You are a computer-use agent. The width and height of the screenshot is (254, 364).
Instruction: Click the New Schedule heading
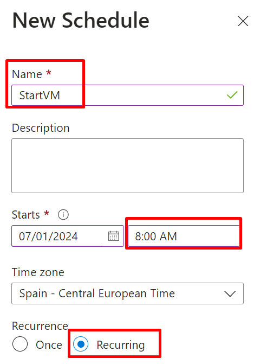[x=81, y=21]
